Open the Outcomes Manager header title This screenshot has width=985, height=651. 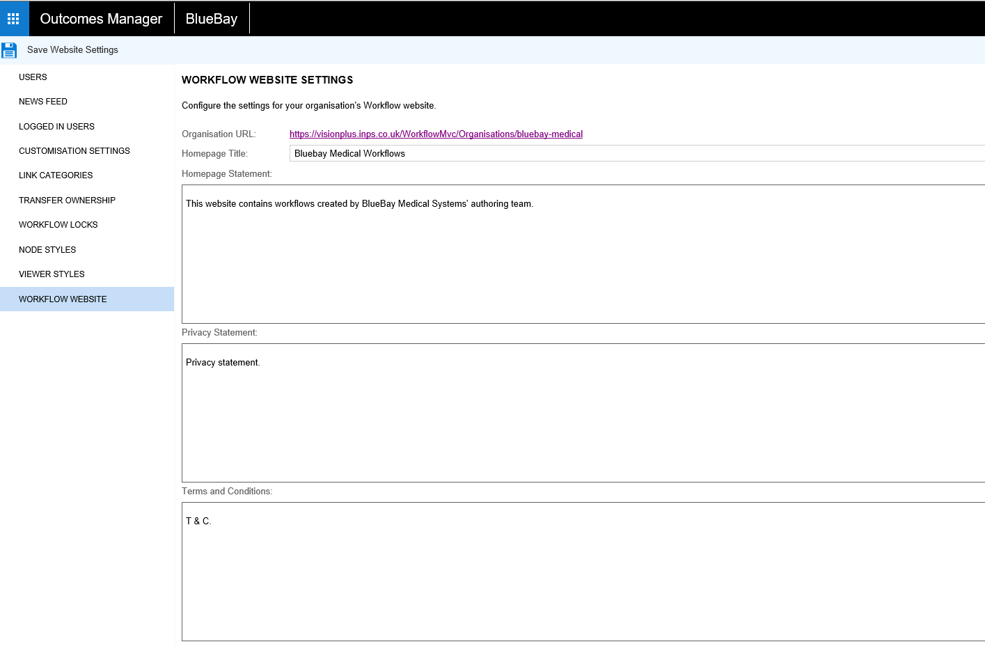pyautogui.click(x=101, y=19)
